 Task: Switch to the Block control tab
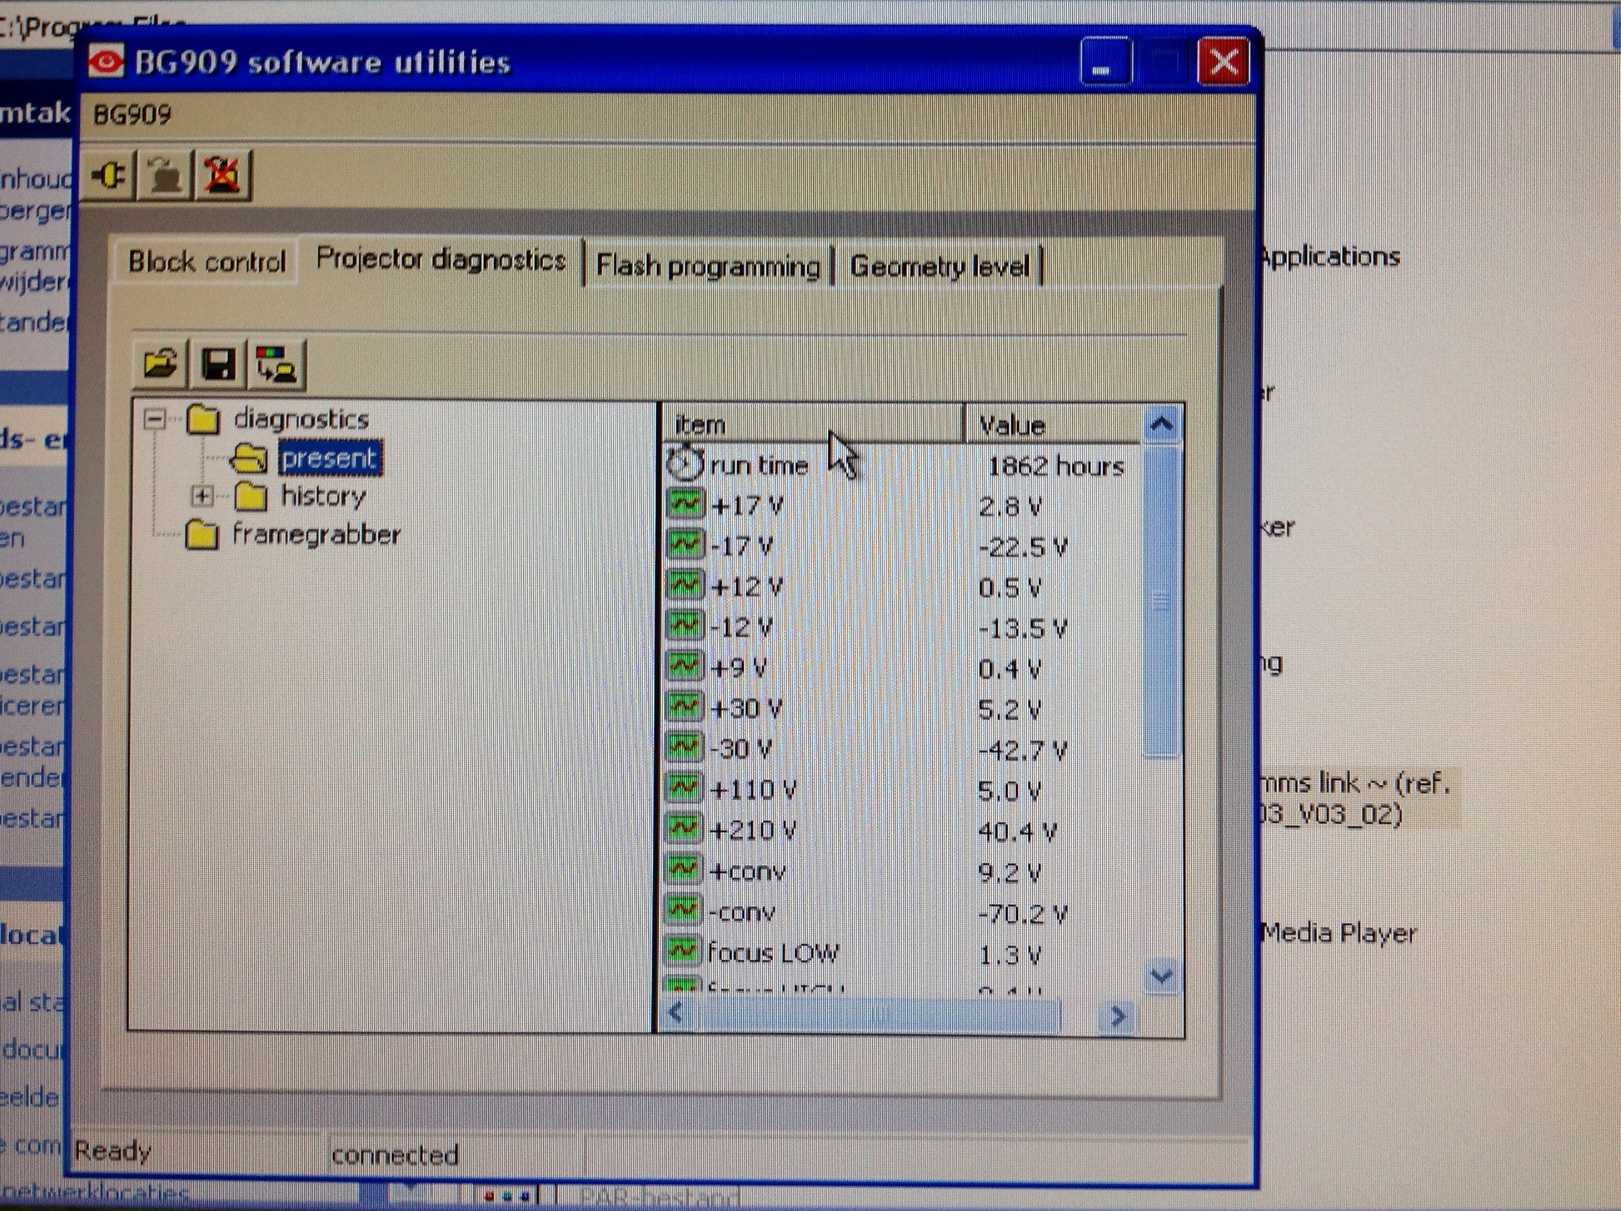206,261
